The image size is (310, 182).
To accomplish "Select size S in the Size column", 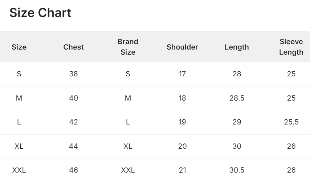I will [19, 74].
